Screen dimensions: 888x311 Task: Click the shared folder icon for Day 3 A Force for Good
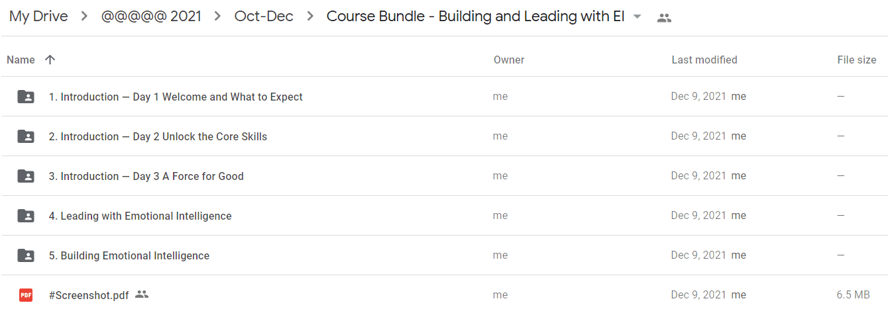[x=26, y=176]
